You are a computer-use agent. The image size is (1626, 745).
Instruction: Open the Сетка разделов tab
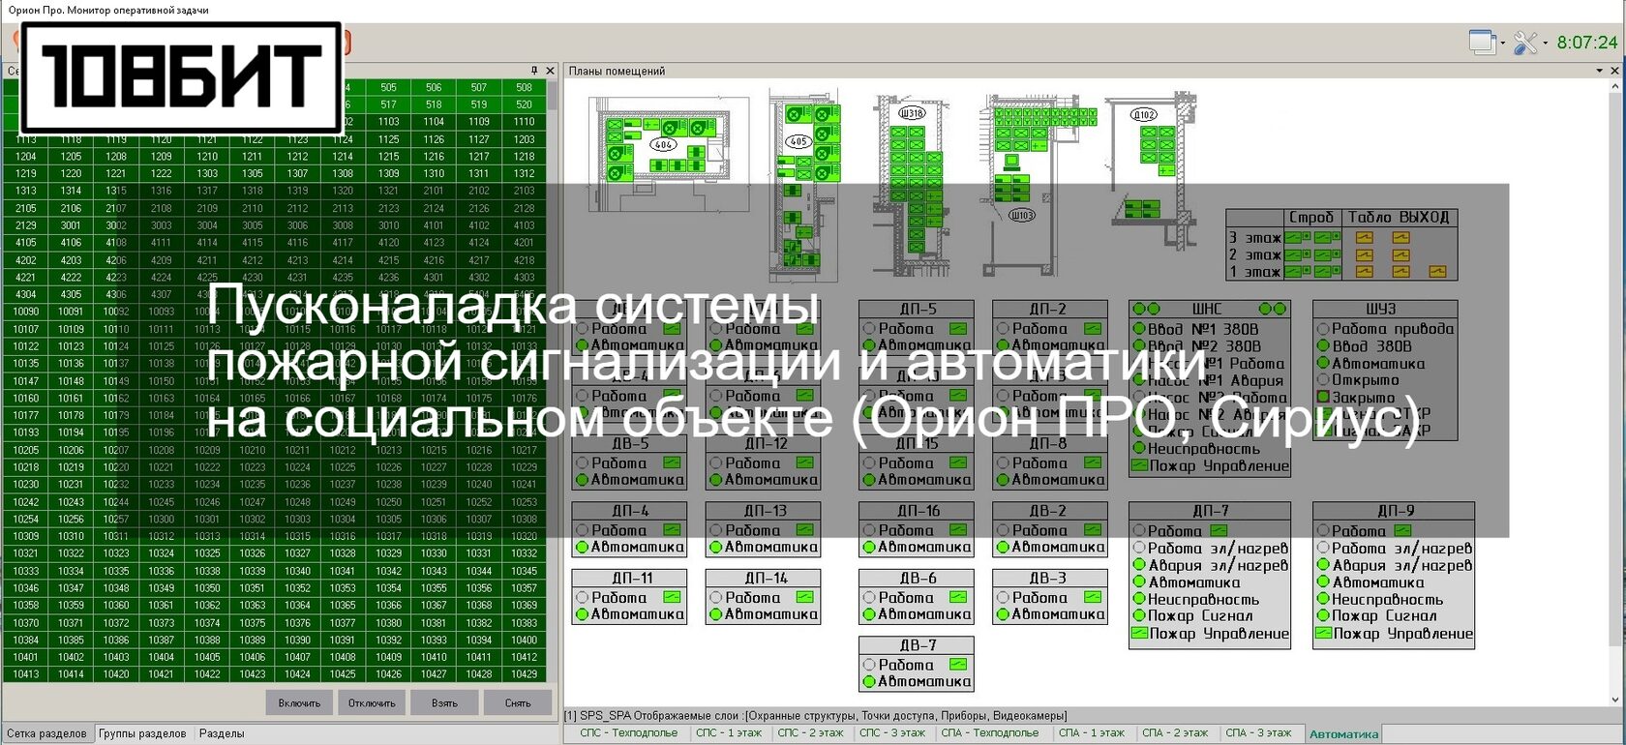pyautogui.click(x=46, y=733)
